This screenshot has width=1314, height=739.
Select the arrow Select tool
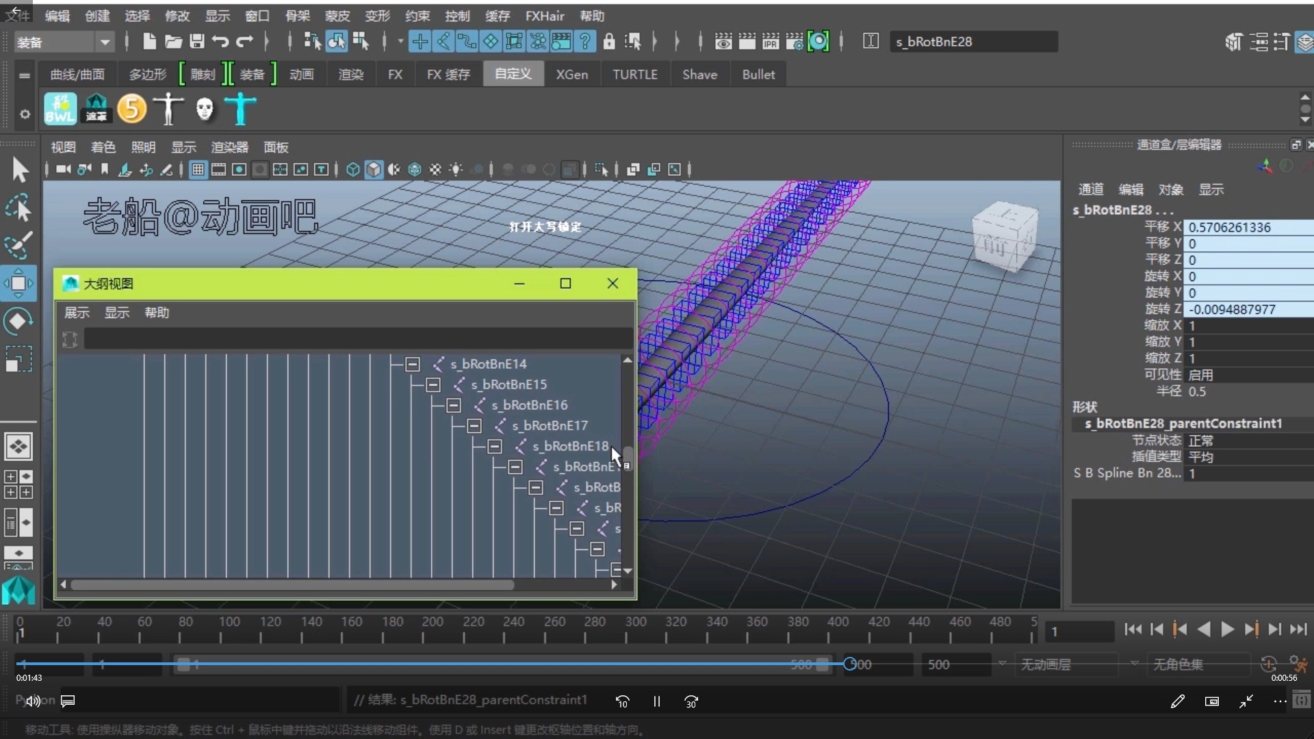(x=19, y=170)
